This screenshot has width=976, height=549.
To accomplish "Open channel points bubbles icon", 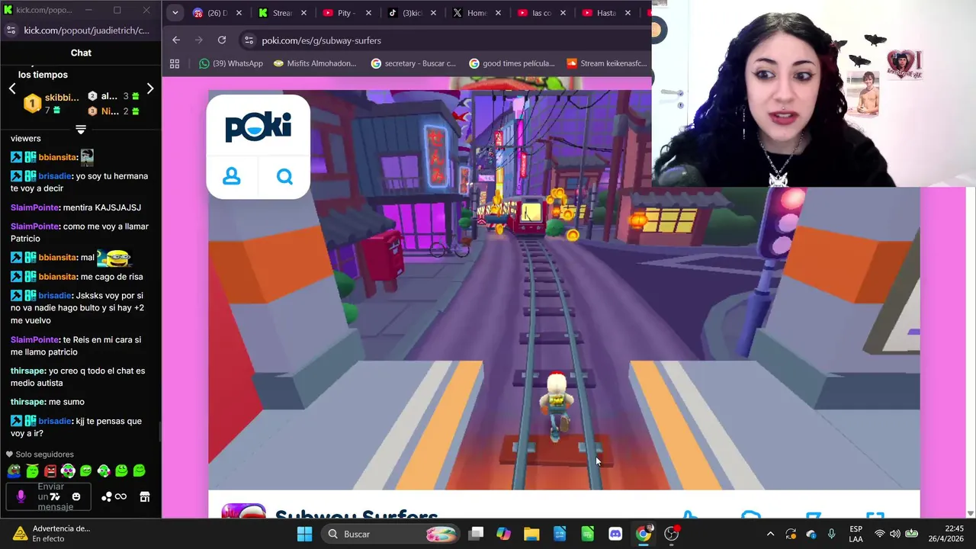I will 107,496.
